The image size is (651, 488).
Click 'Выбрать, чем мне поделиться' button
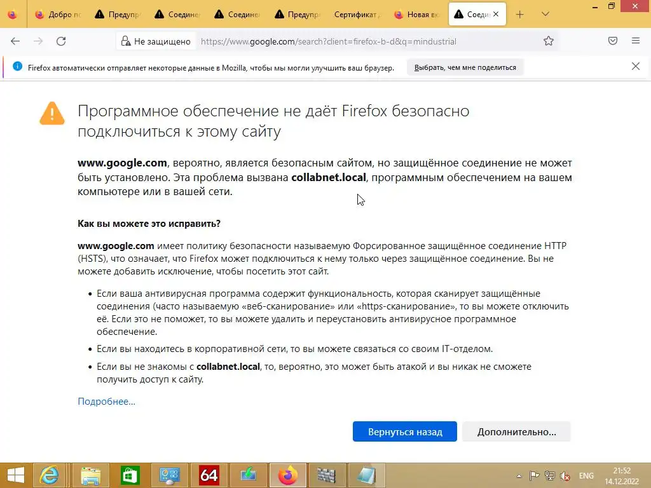[465, 67]
